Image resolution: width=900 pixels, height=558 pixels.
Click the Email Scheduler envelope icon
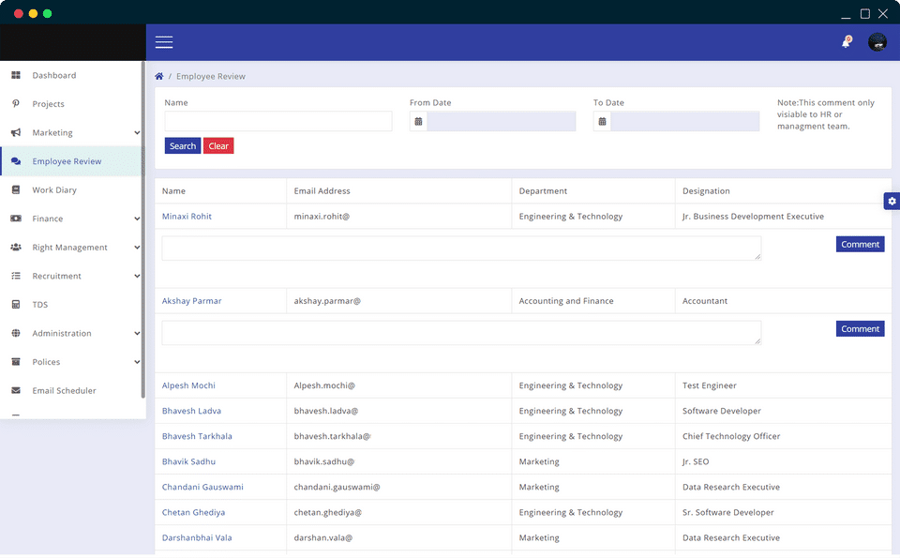coord(16,391)
